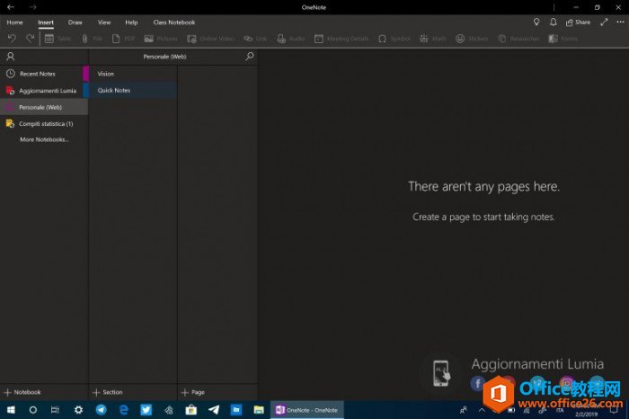Insert a Table from the ribbon

coord(58,39)
